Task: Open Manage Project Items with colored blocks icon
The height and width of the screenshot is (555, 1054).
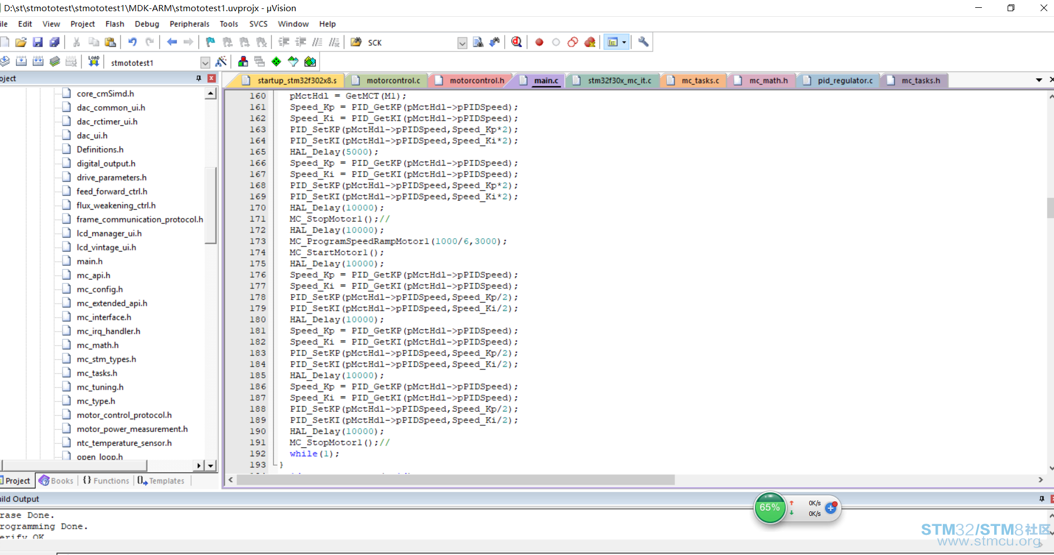Action: click(243, 61)
